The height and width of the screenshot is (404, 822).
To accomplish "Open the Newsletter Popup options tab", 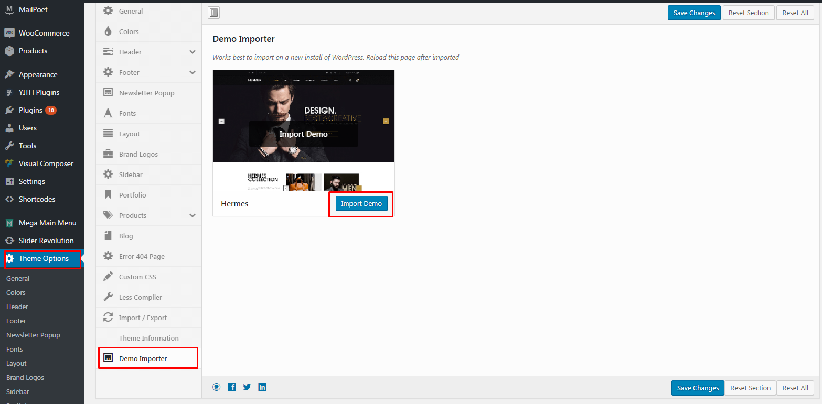I will (146, 93).
